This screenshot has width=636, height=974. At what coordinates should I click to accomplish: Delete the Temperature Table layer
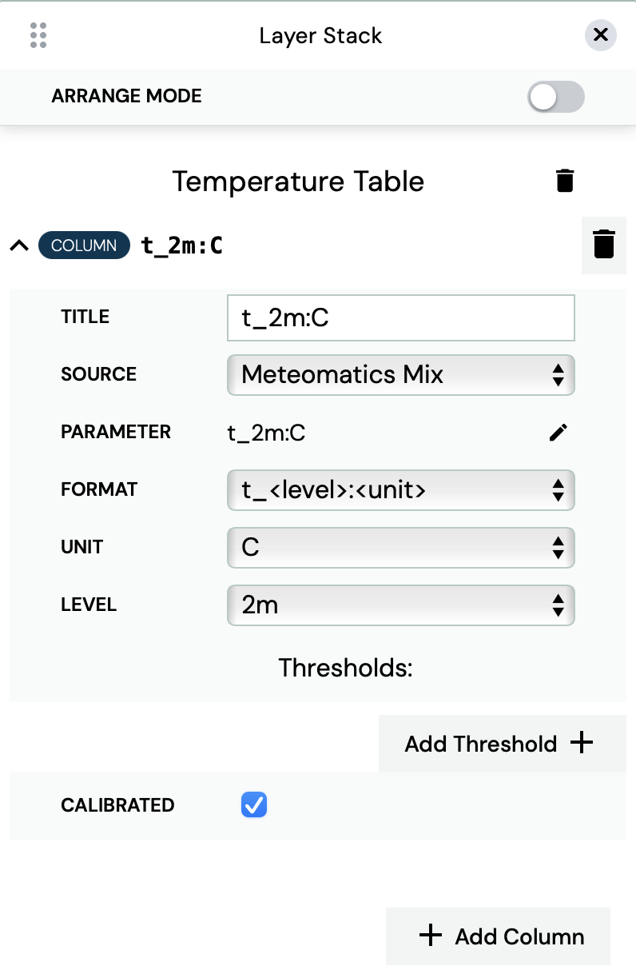click(x=565, y=181)
